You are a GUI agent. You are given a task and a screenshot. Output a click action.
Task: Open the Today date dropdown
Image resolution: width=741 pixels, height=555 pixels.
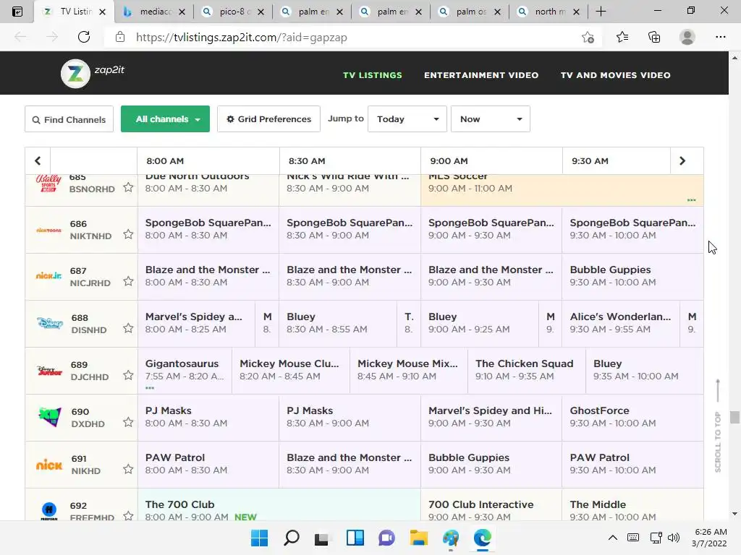click(x=407, y=119)
